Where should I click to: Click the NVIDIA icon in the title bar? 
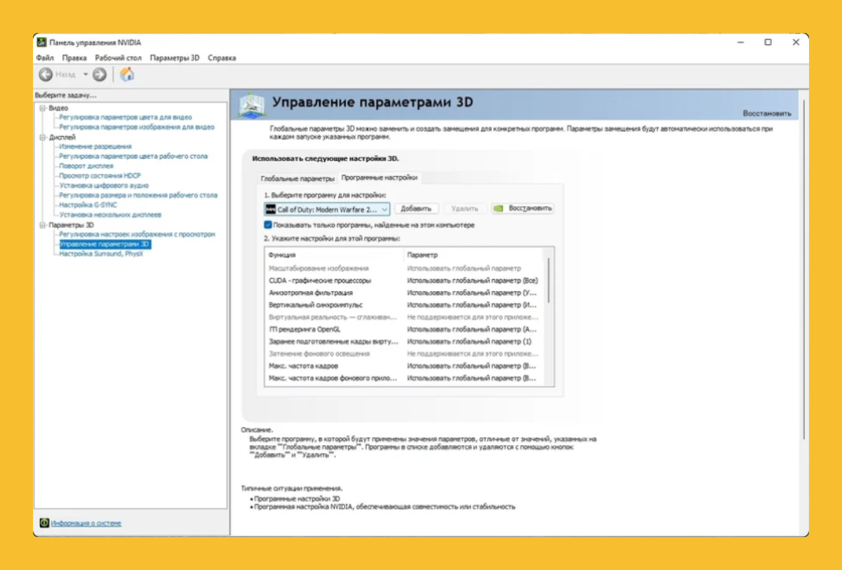click(x=42, y=42)
